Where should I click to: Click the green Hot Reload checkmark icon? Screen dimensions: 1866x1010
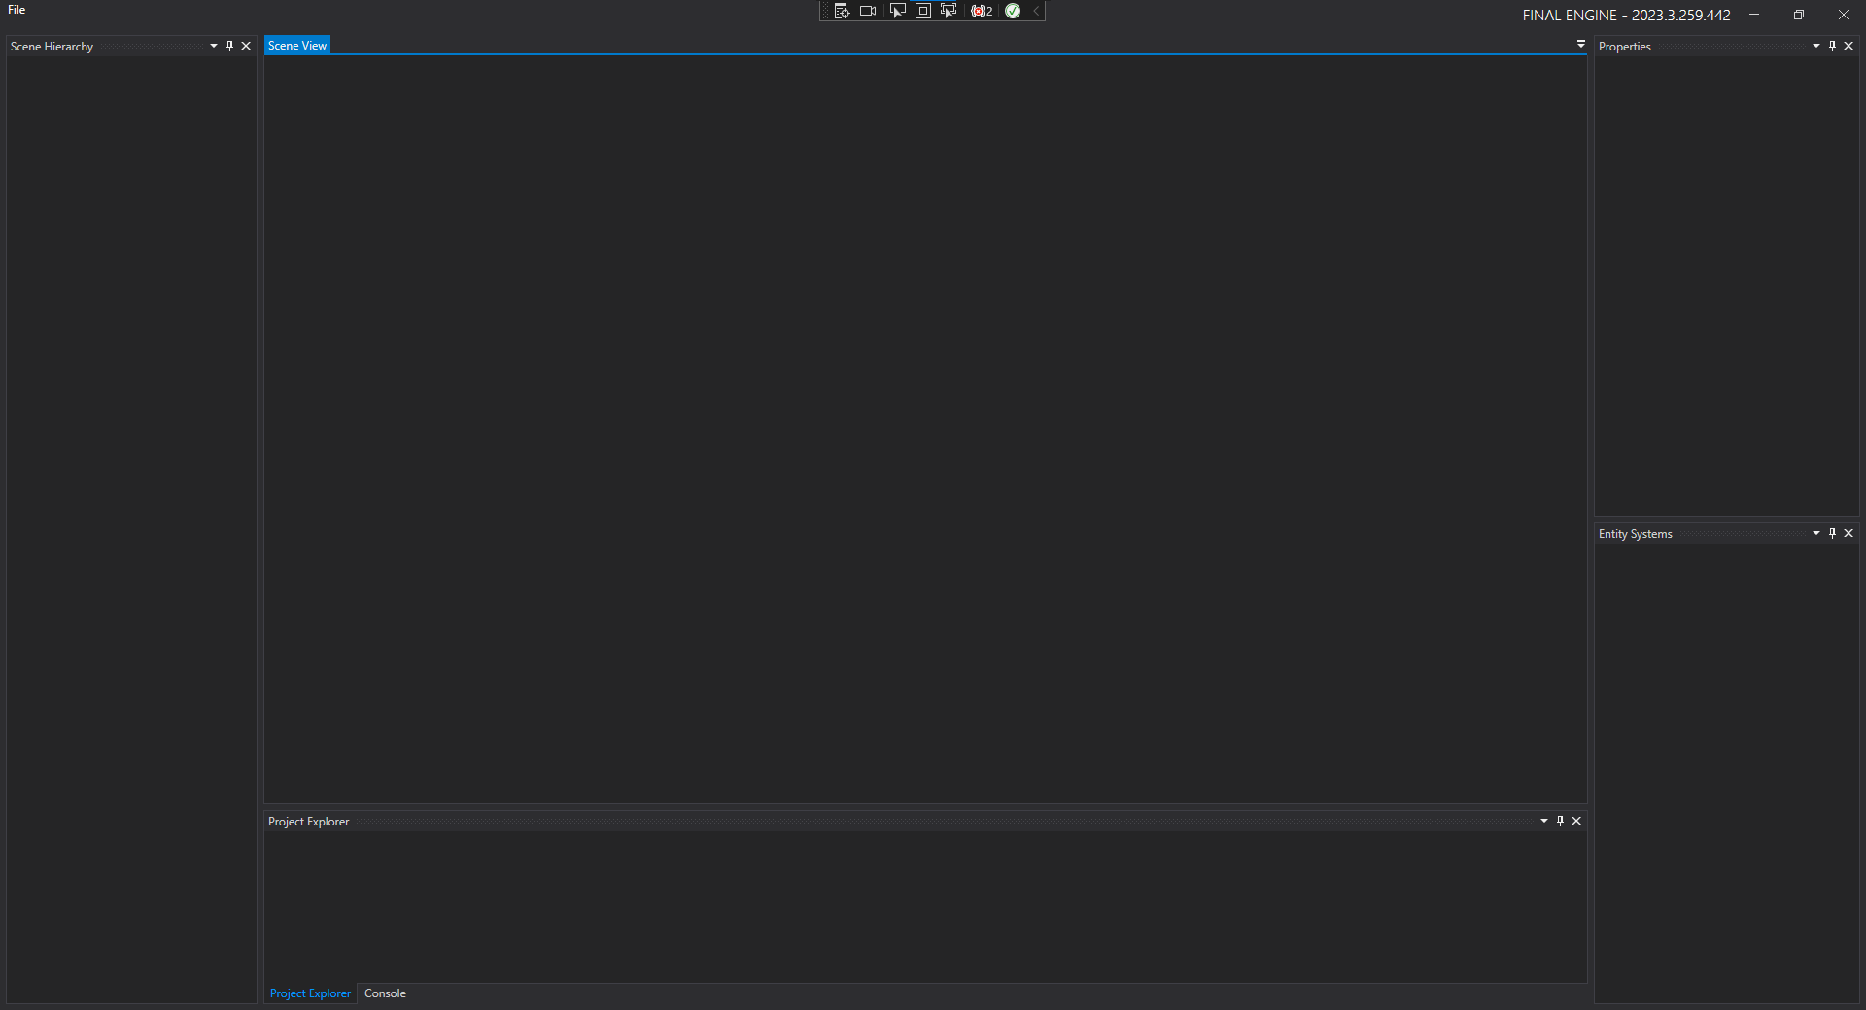(1013, 11)
